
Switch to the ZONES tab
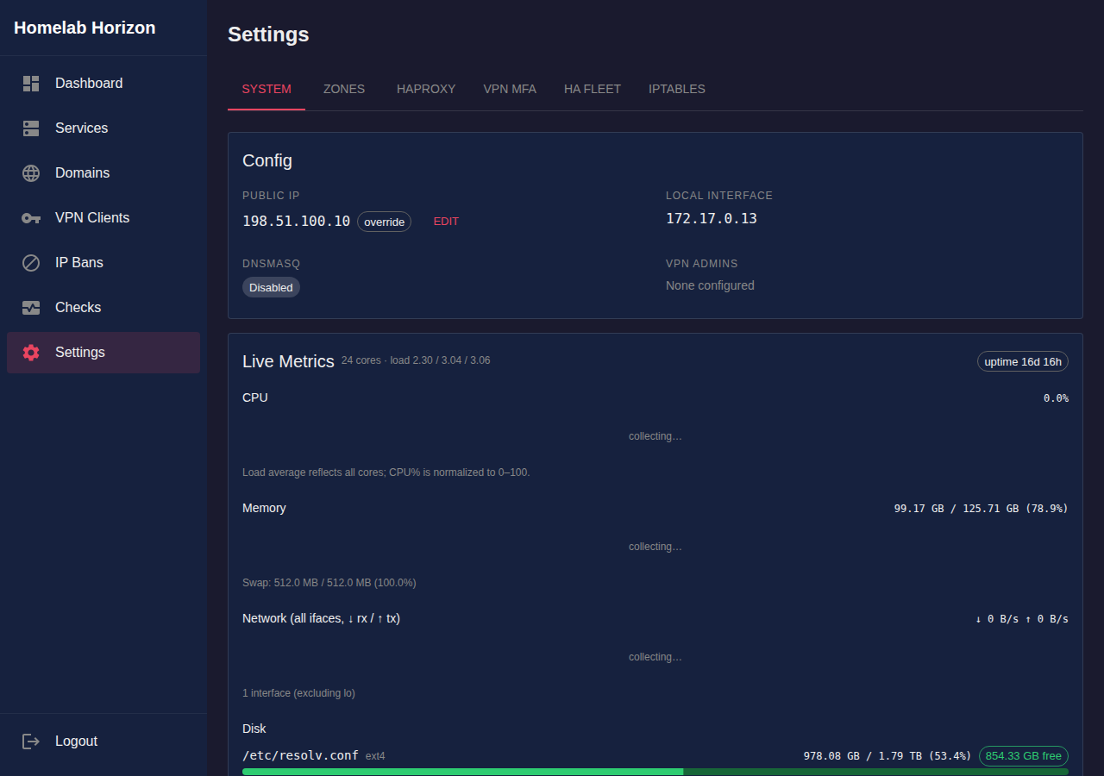[x=344, y=89]
